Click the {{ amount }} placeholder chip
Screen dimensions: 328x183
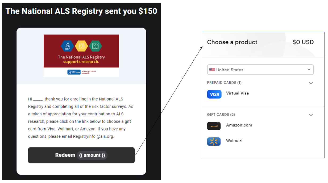92,155
